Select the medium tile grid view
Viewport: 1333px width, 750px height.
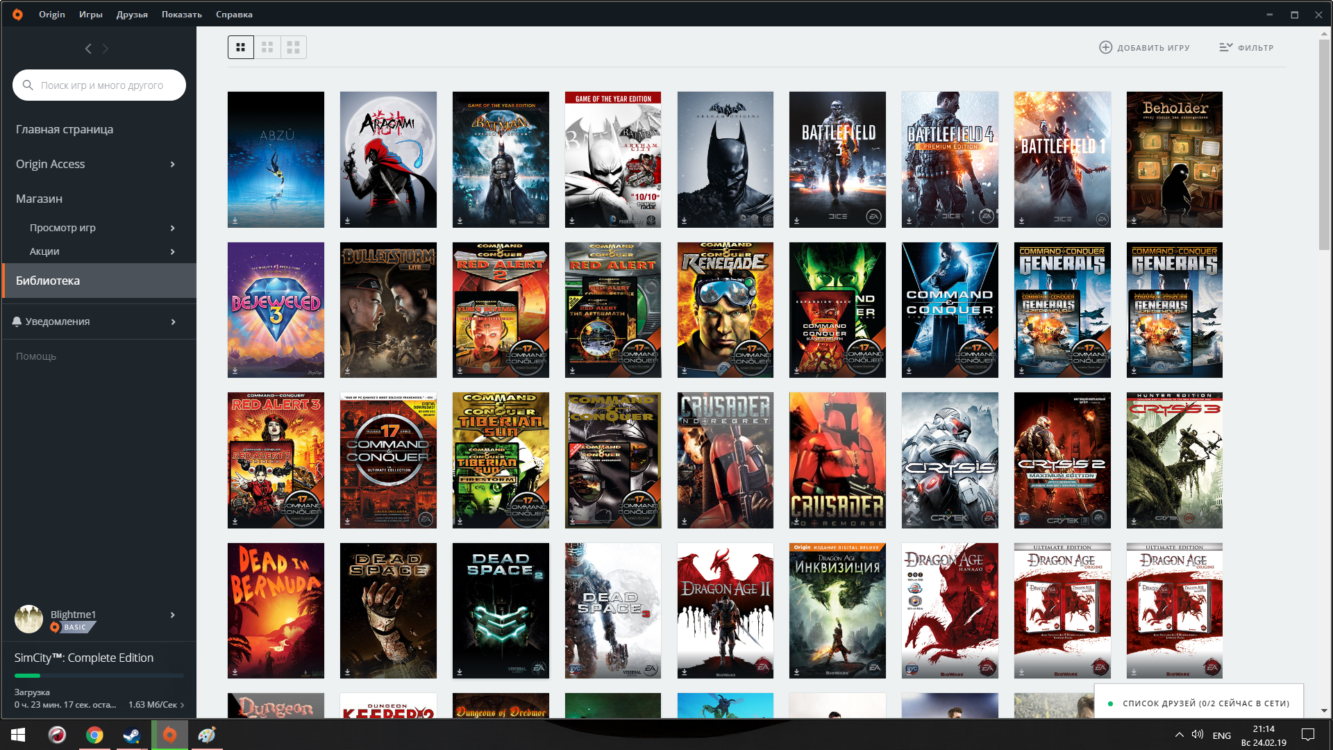(267, 47)
